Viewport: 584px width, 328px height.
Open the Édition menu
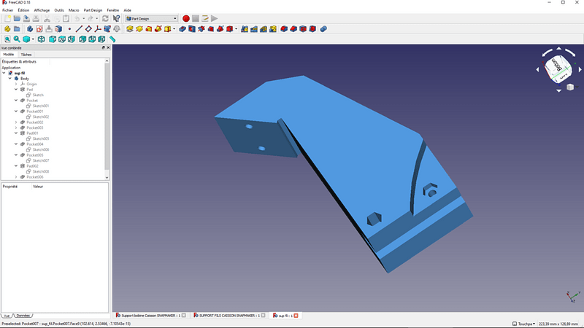[x=23, y=10]
